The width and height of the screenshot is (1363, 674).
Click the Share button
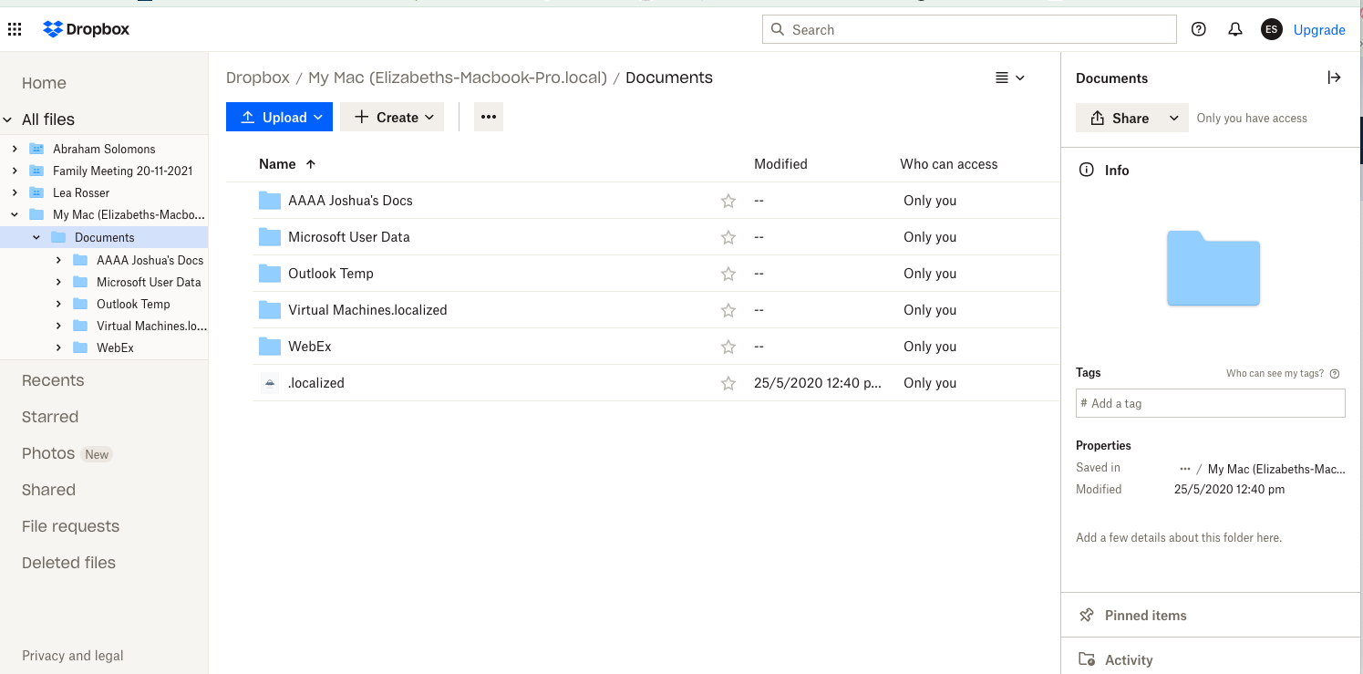coord(1119,118)
